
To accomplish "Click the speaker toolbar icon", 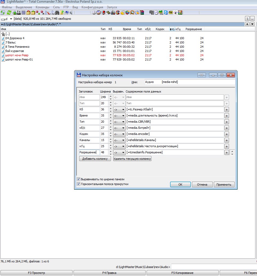I will (x=71, y=13).
